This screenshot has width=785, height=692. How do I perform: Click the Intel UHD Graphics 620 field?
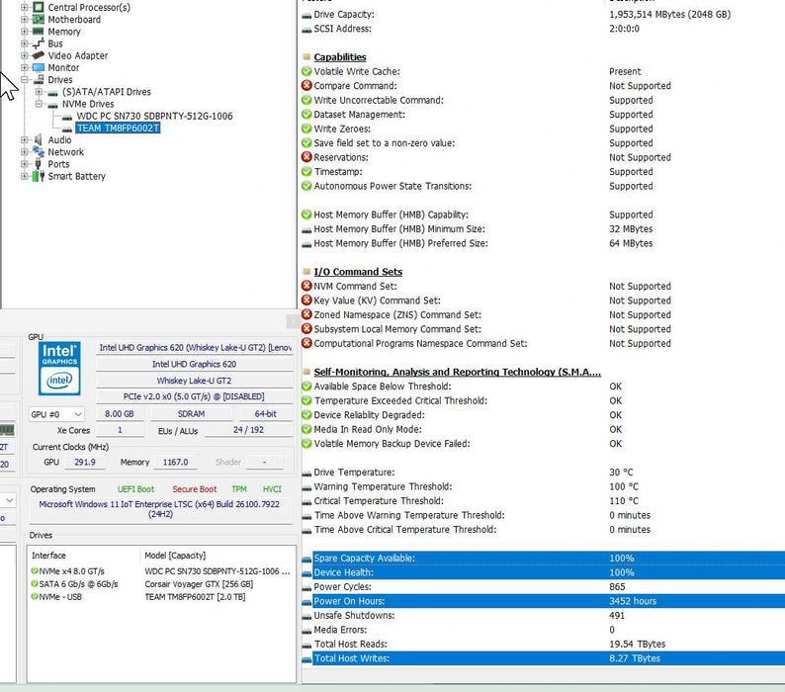[x=194, y=364]
